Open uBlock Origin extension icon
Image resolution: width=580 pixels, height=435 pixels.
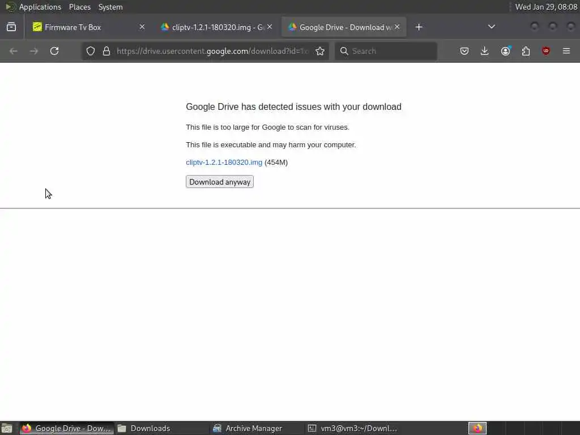pyautogui.click(x=546, y=51)
